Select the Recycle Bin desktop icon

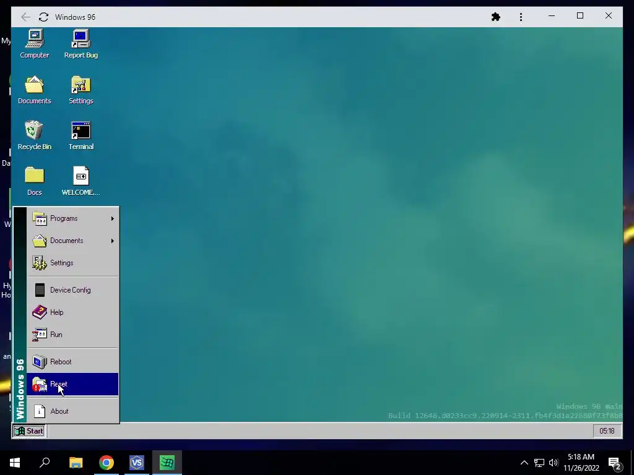pyautogui.click(x=35, y=135)
